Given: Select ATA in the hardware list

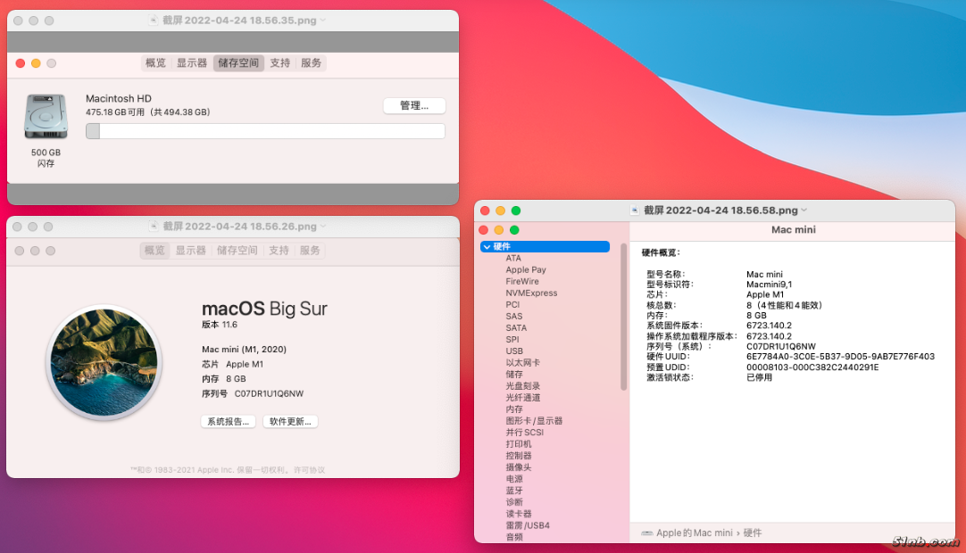Looking at the screenshot, I should (513, 259).
